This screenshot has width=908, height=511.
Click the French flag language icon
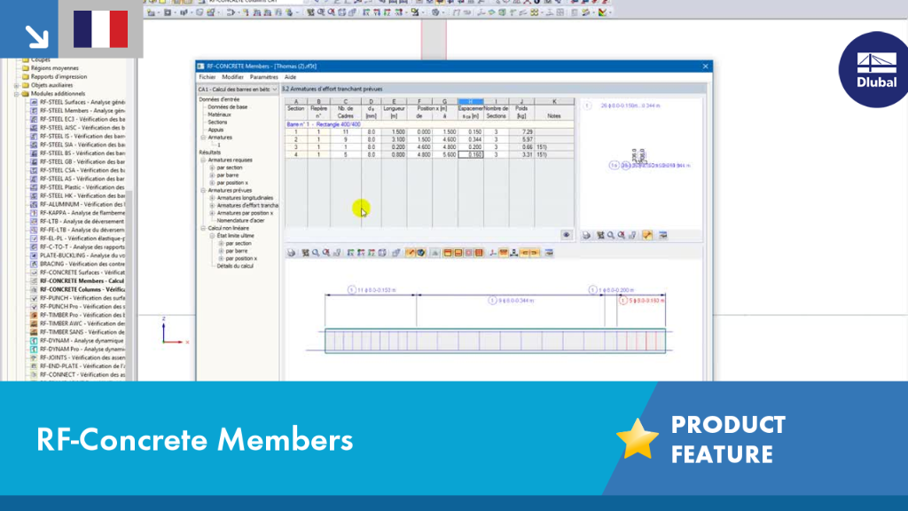tap(101, 29)
